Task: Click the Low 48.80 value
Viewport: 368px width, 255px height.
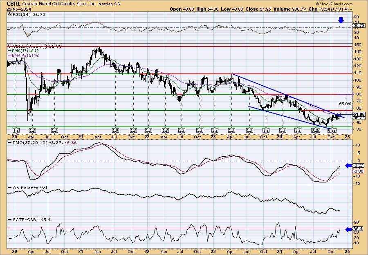Action: pos(232,9)
